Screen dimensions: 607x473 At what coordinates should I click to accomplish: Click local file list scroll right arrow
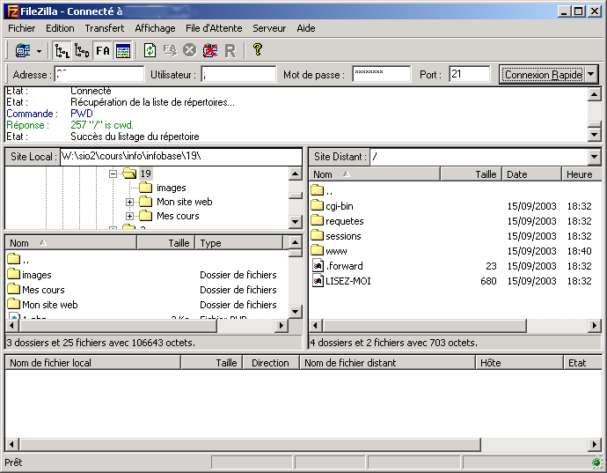coord(282,326)
